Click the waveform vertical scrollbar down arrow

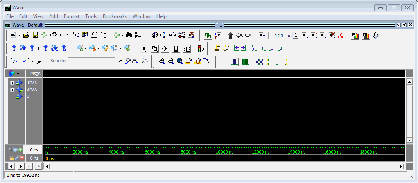pyautogui.click(x=409, y=140)
